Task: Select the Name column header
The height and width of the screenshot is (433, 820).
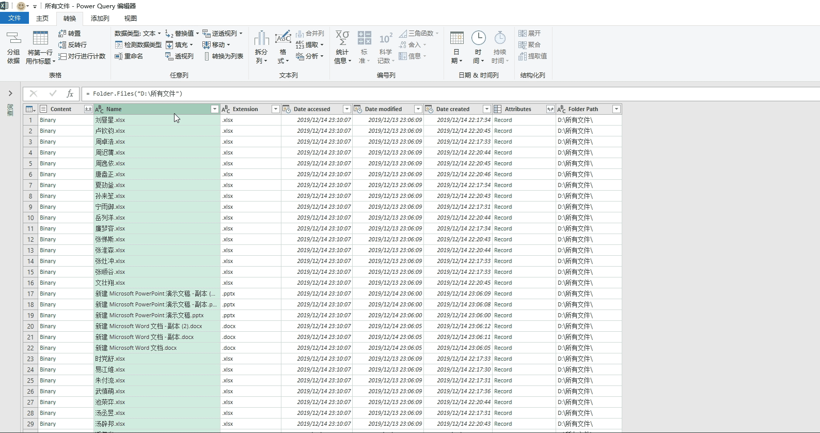Action: [156, 109]
